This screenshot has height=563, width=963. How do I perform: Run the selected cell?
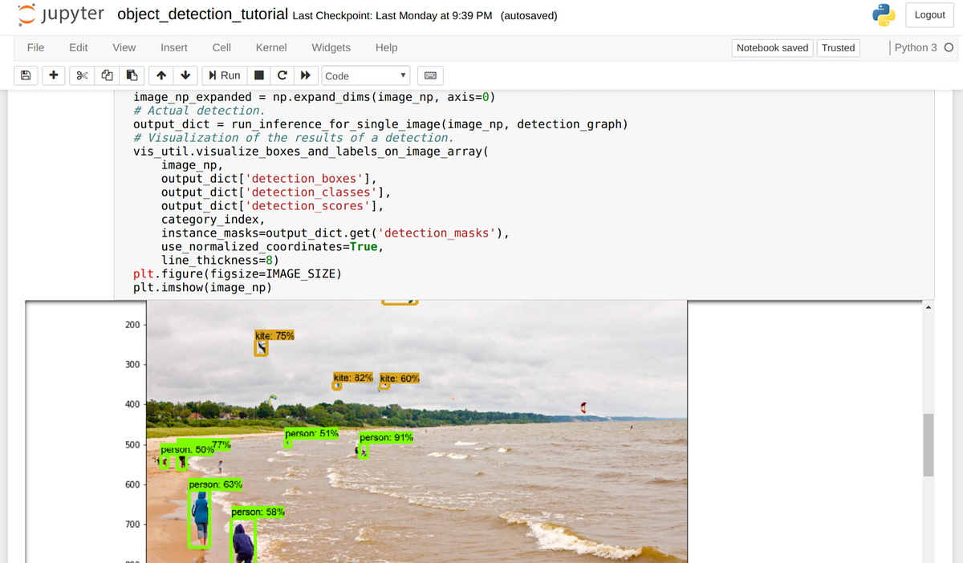tap(224, 75)
